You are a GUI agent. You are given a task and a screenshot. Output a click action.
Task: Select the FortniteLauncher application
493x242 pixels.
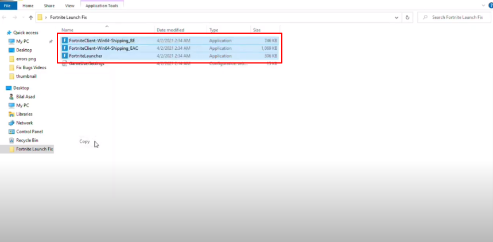pos(86,56)
